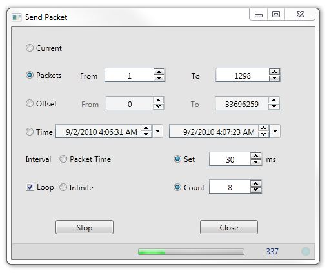
Task: Open the start time calendar dropdown
Action: pyautogui.click(x=157, y=131)
